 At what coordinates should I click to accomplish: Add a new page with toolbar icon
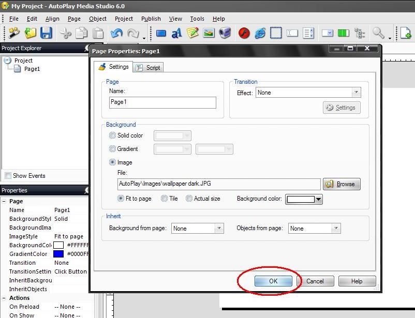pyautogui.click(x=406, y=33)
